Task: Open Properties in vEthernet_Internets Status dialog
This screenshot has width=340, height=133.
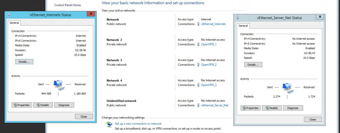Action: pyautogui.click(x=22, y=105)
